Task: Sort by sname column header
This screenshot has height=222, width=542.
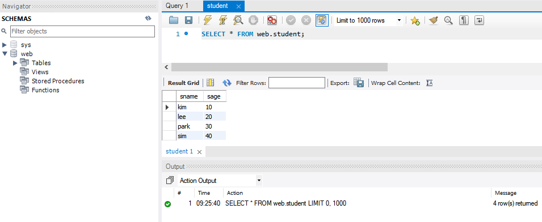Action: pos(190,96)
